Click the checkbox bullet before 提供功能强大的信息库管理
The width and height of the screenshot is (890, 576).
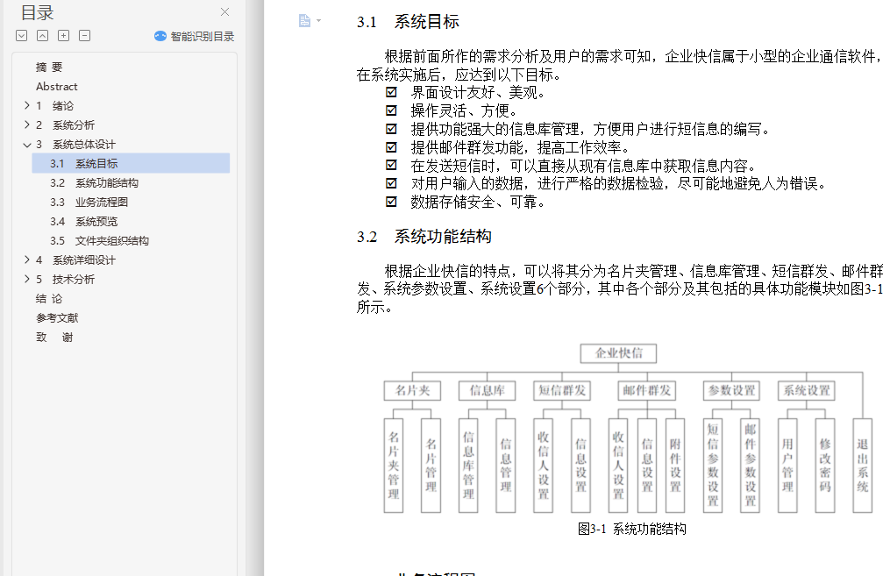(x=391, y=129)
